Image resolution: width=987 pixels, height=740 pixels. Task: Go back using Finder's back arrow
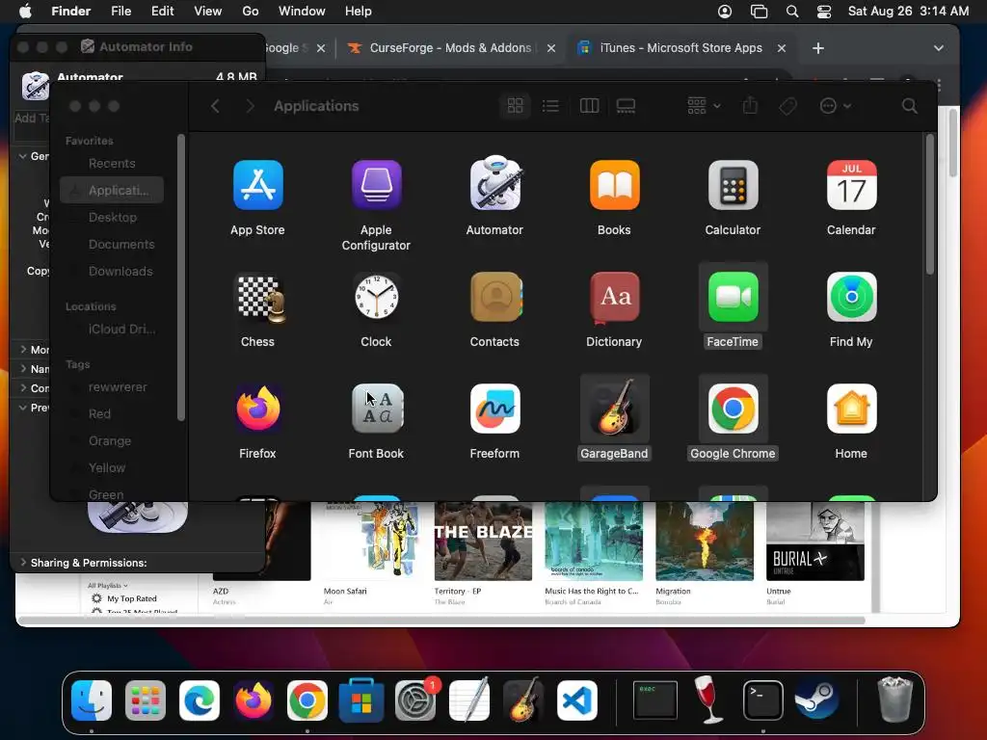pyautogui.click(x=215, y=106)
